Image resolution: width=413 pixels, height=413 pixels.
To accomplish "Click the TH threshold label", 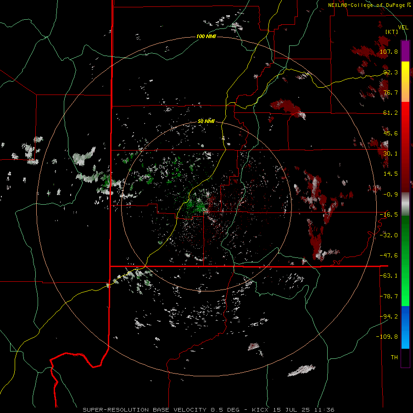I will coord(394,357).
